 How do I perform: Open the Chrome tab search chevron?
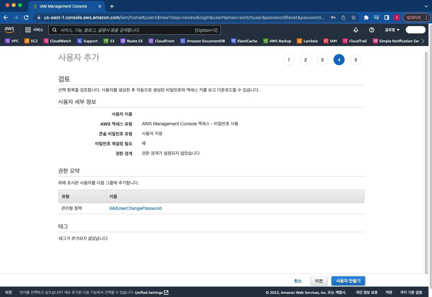pyautogui.click(x=426, y=6)
